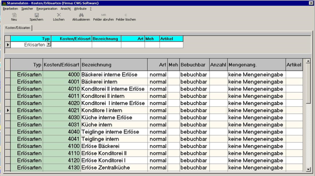This screenshot has height=176, width=315.
Task: Select cell 'Konditorei II interne Erlöse'
Action: click(114, 89)
